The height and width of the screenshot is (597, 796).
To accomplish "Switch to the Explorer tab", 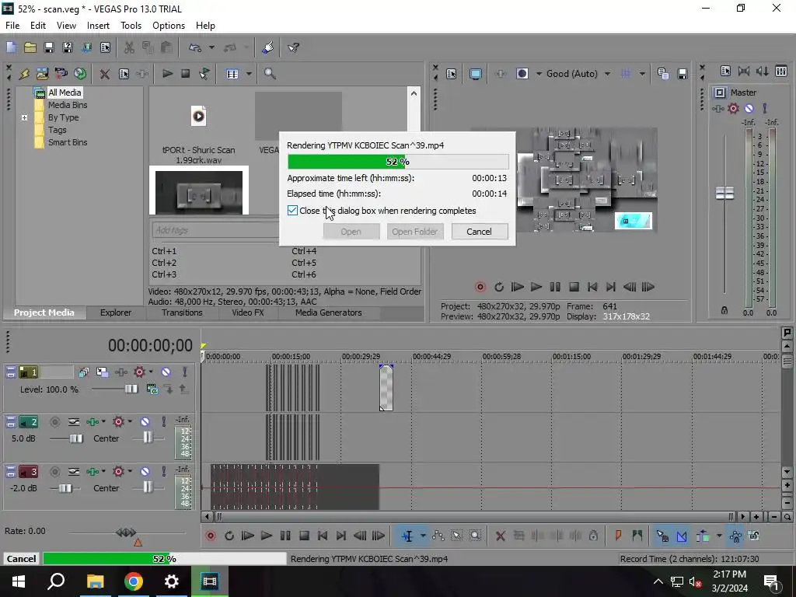I will [116, 312].
